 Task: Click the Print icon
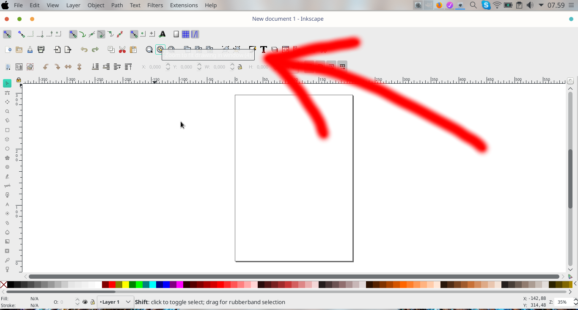point(41,49)
